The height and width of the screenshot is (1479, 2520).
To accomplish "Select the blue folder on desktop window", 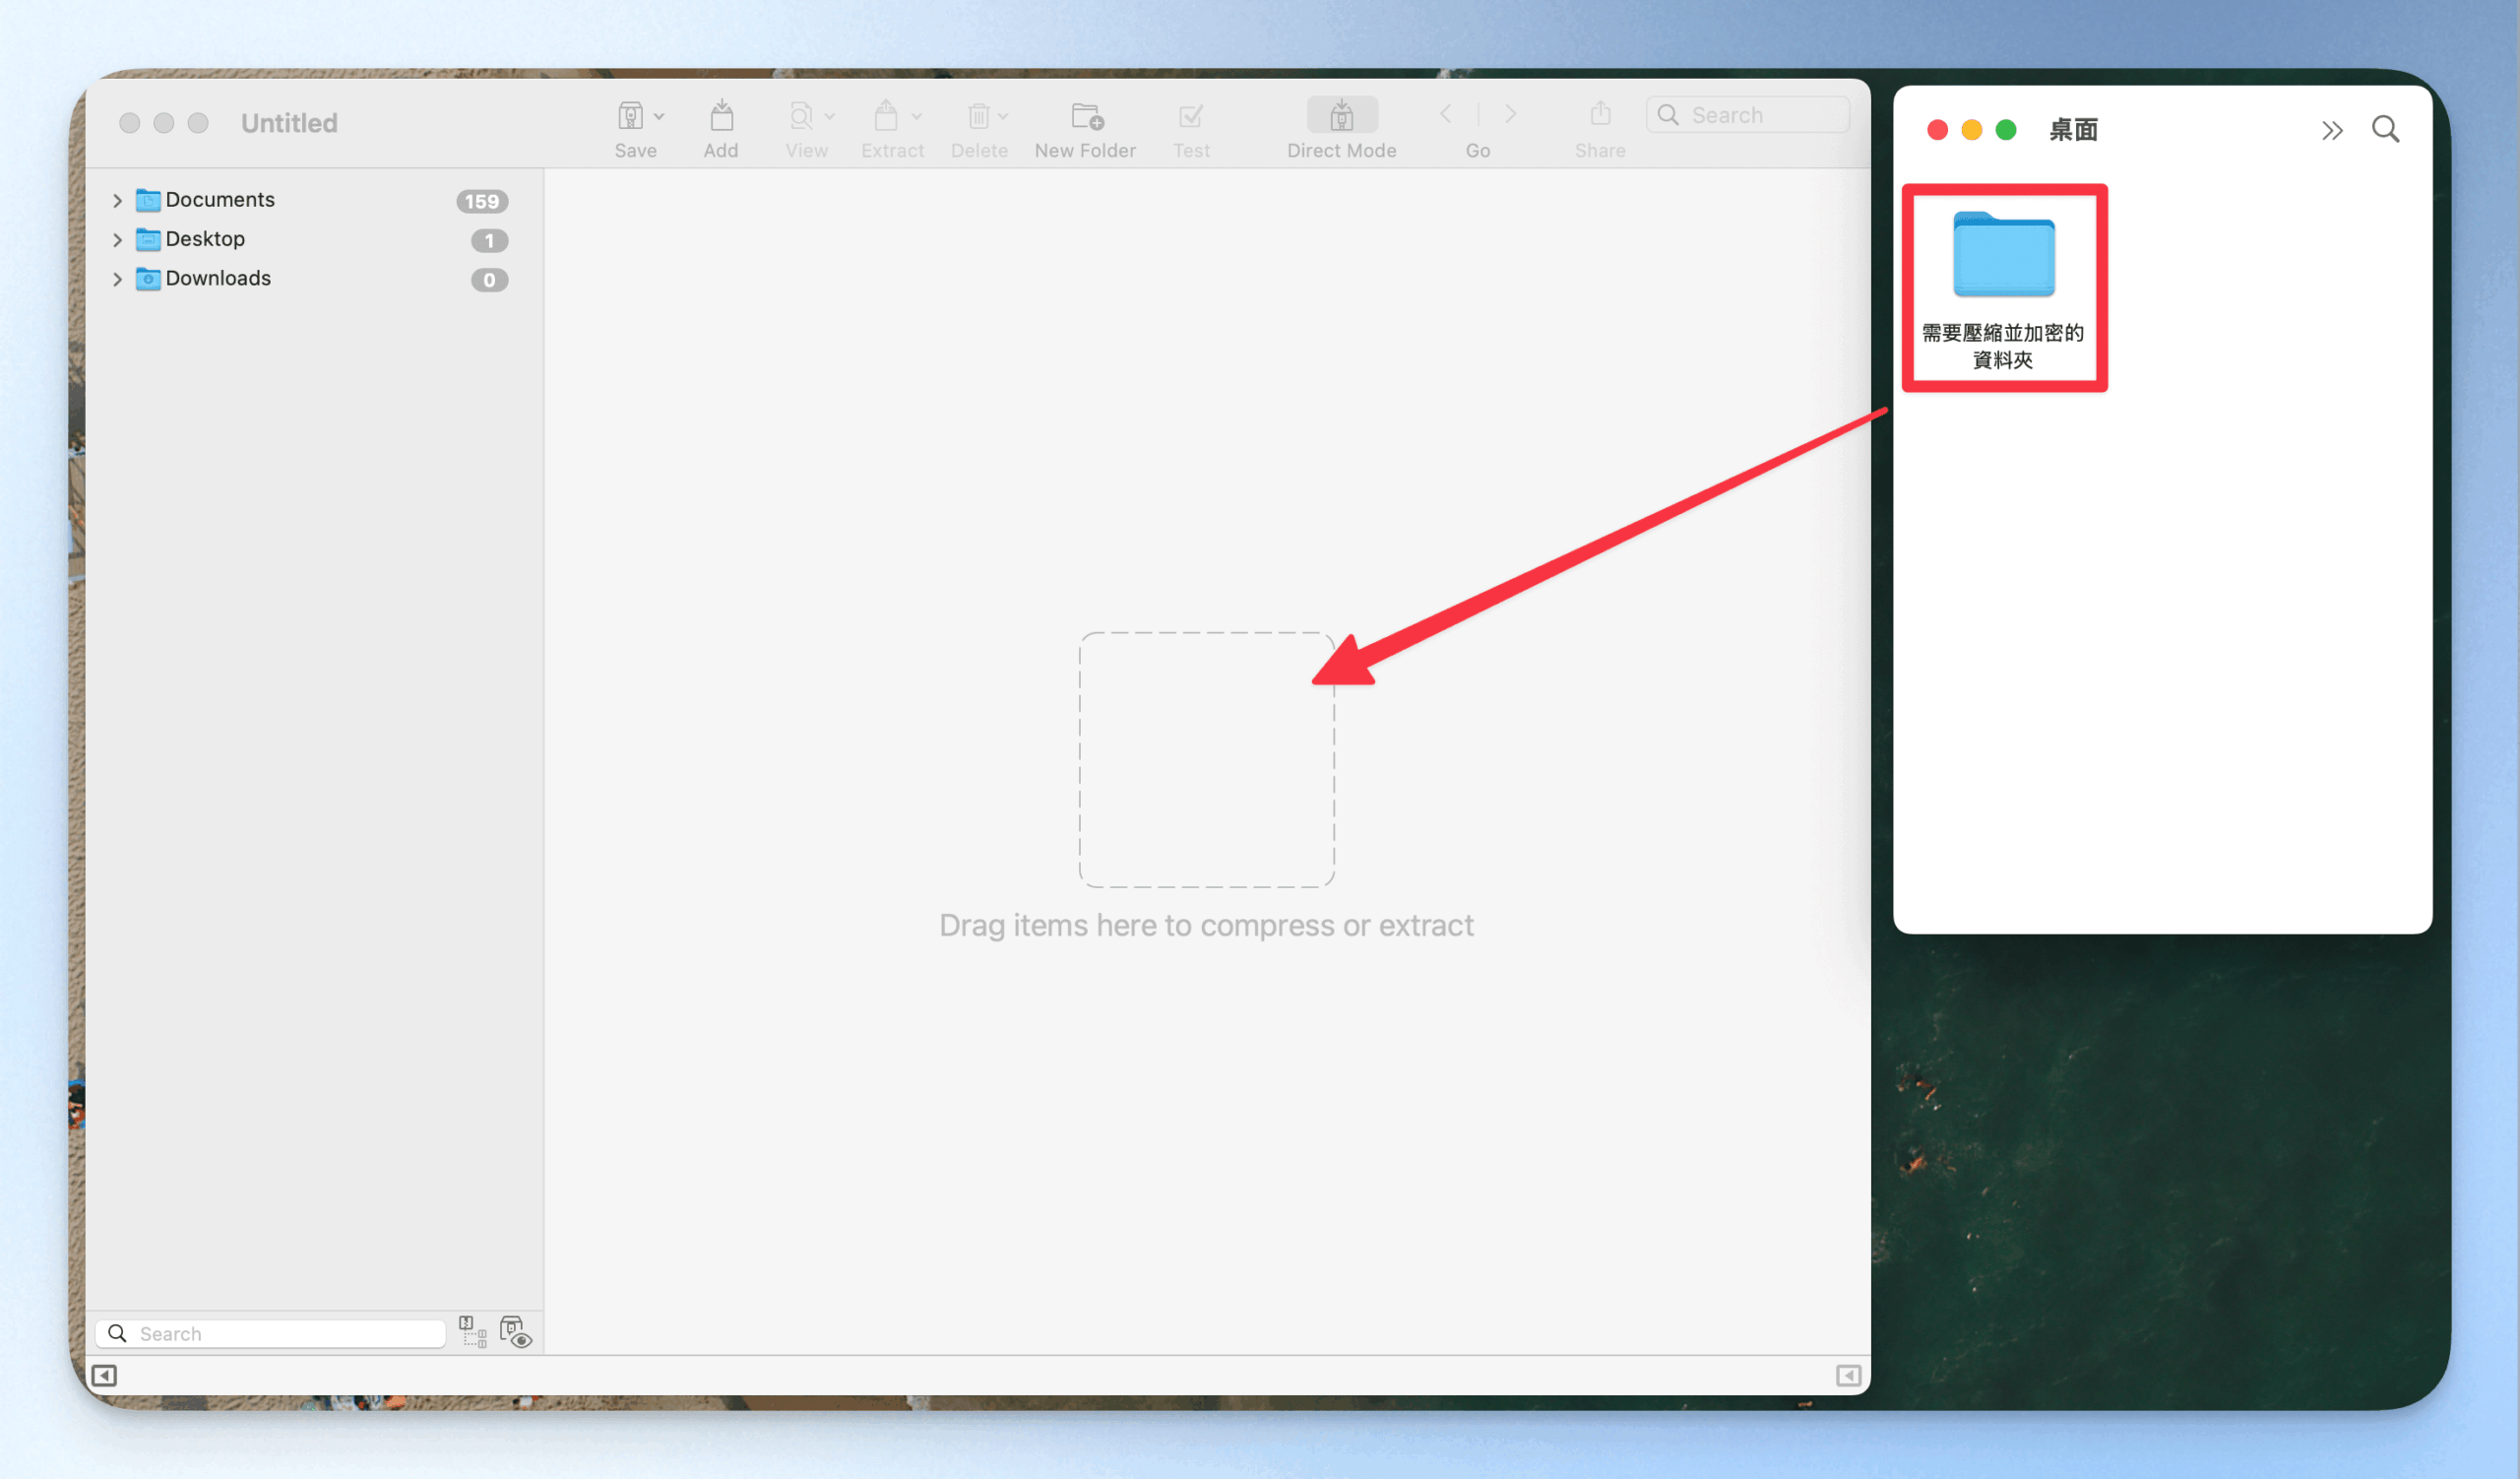I will (2003, 256).
